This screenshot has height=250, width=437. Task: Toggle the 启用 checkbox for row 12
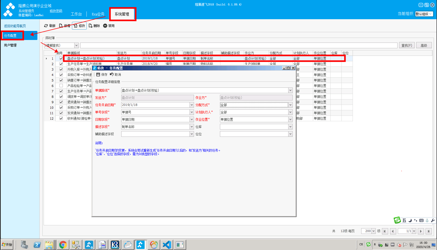pyautogui.click(x=61, y=118)
